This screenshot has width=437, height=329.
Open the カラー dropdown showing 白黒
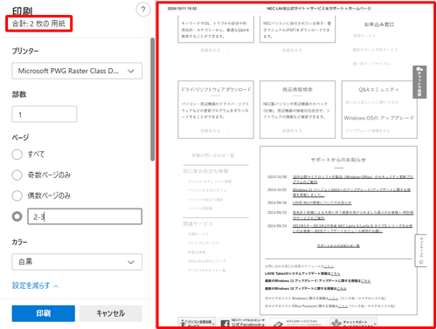pyautogui.click(x=77, y=262)
